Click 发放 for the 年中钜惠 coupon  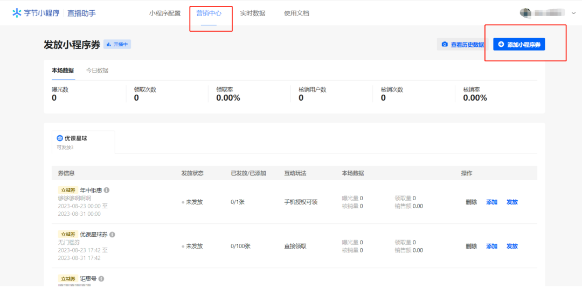tap(512, 202)
